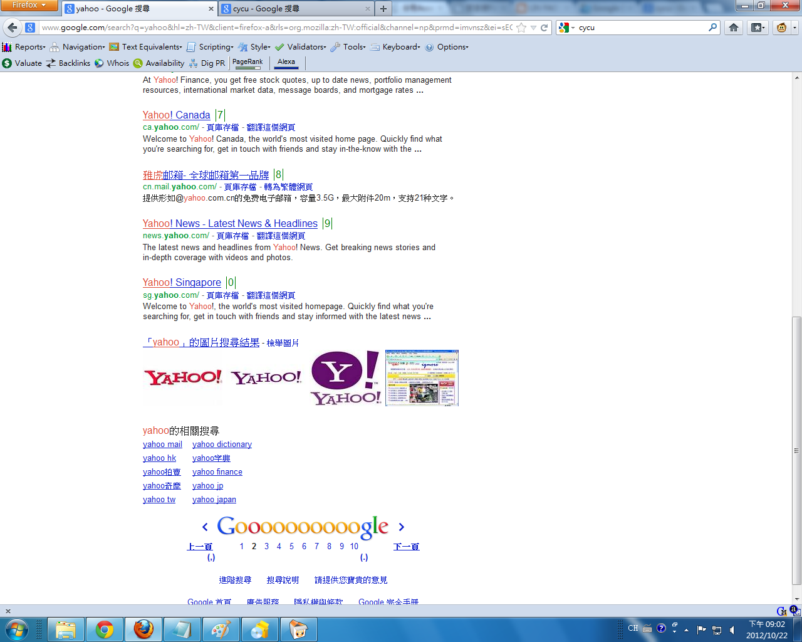Open the Windows Start menu
This screenshot has width=802, height=642.
pos(17,629)
